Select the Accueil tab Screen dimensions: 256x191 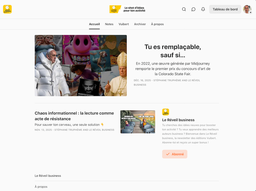coord(94,24)
